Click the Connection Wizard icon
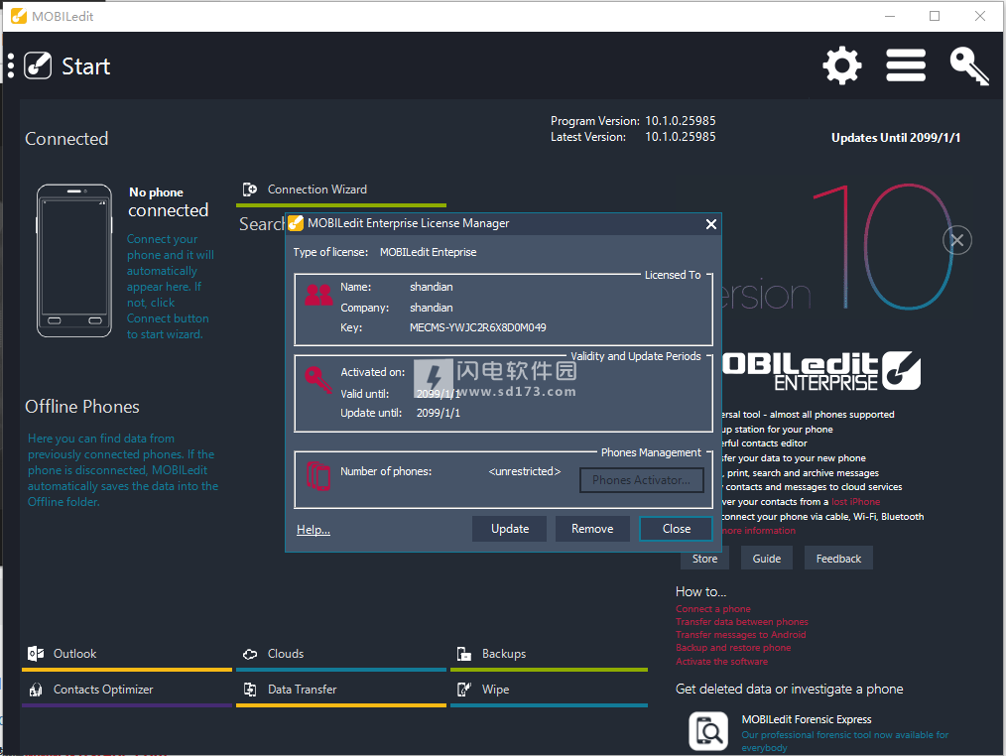The height and width of the screenshot is (756, 1006). click(x=250, y=189)
